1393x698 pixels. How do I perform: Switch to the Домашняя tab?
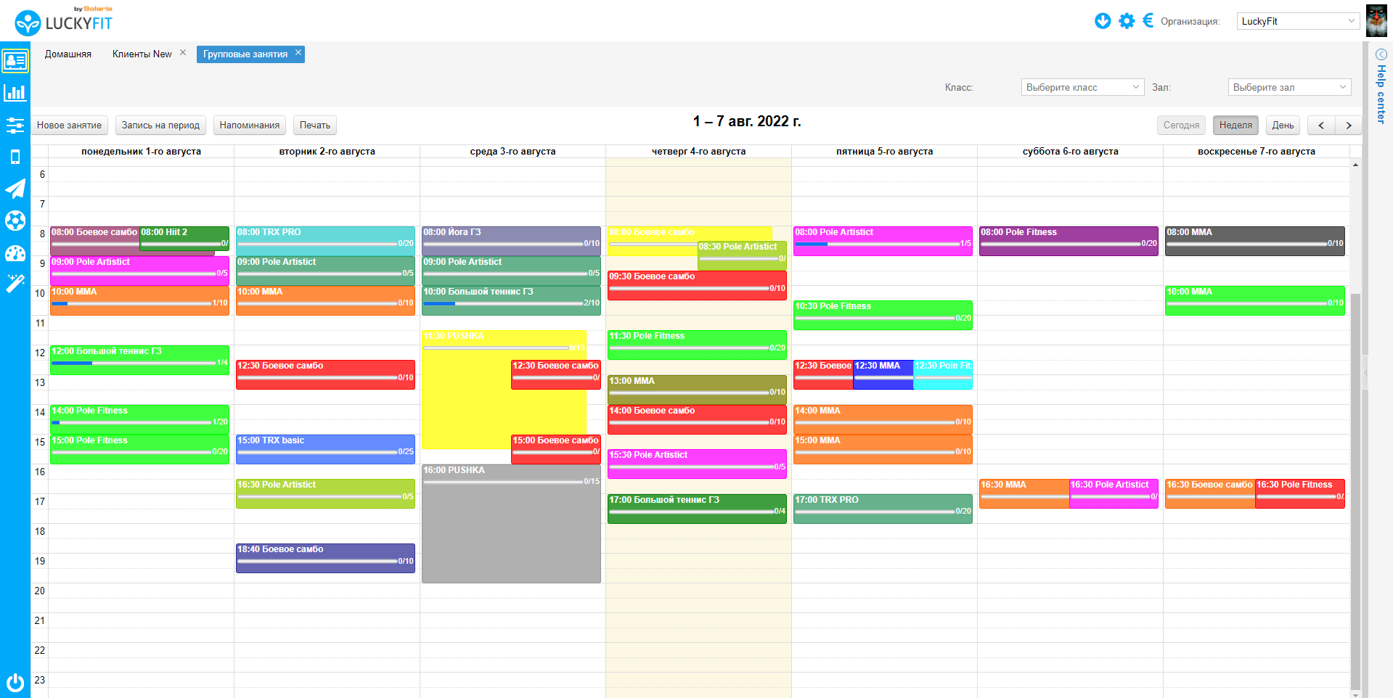(x=68, y=54)
